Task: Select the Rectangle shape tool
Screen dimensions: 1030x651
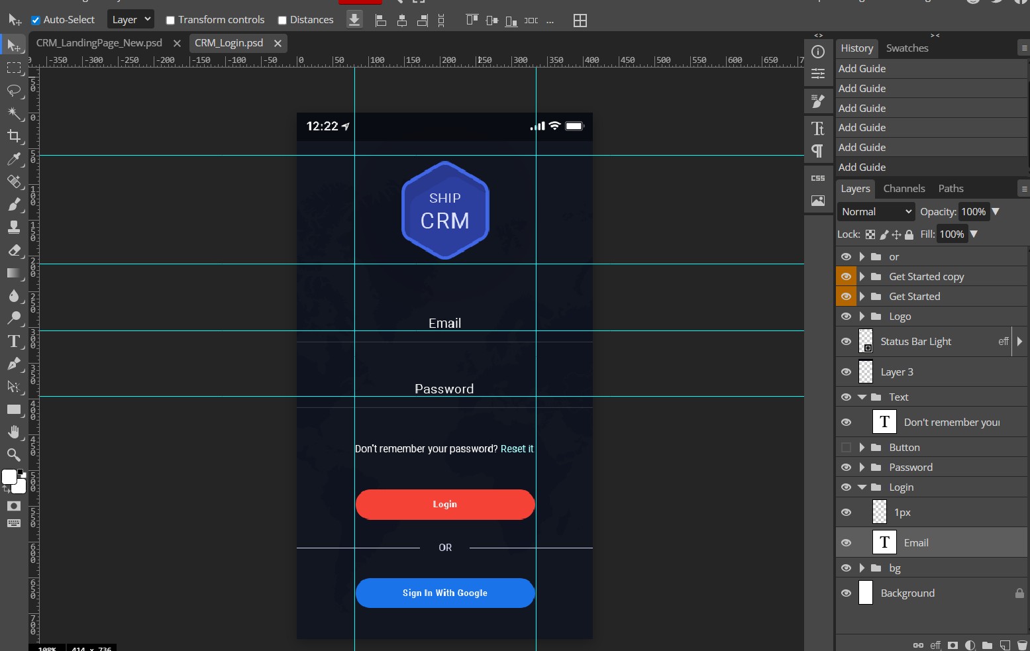Action: 14,409
